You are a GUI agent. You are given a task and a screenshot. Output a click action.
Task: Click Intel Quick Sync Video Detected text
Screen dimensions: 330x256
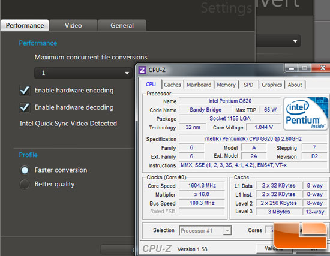(x=68, y=124)
